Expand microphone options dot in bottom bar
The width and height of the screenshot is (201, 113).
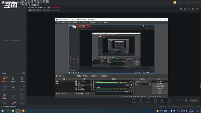165,100
